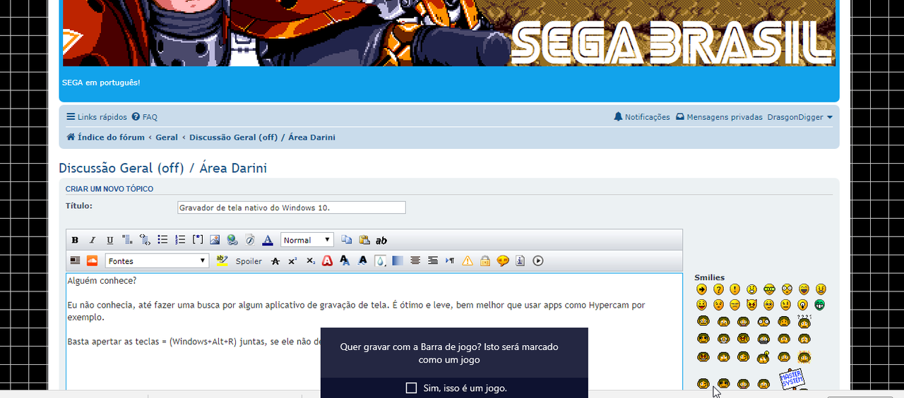Click the red outlined A text effect

328,260
